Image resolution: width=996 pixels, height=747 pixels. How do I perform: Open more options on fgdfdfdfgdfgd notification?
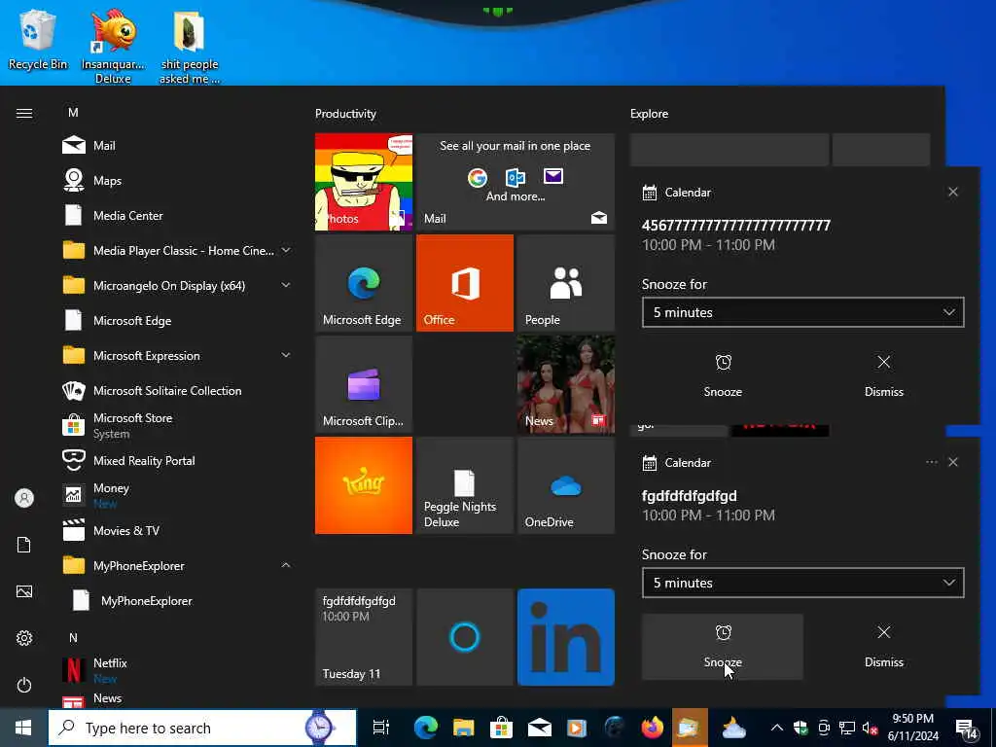pyautogui.click(x=931, y=462)
